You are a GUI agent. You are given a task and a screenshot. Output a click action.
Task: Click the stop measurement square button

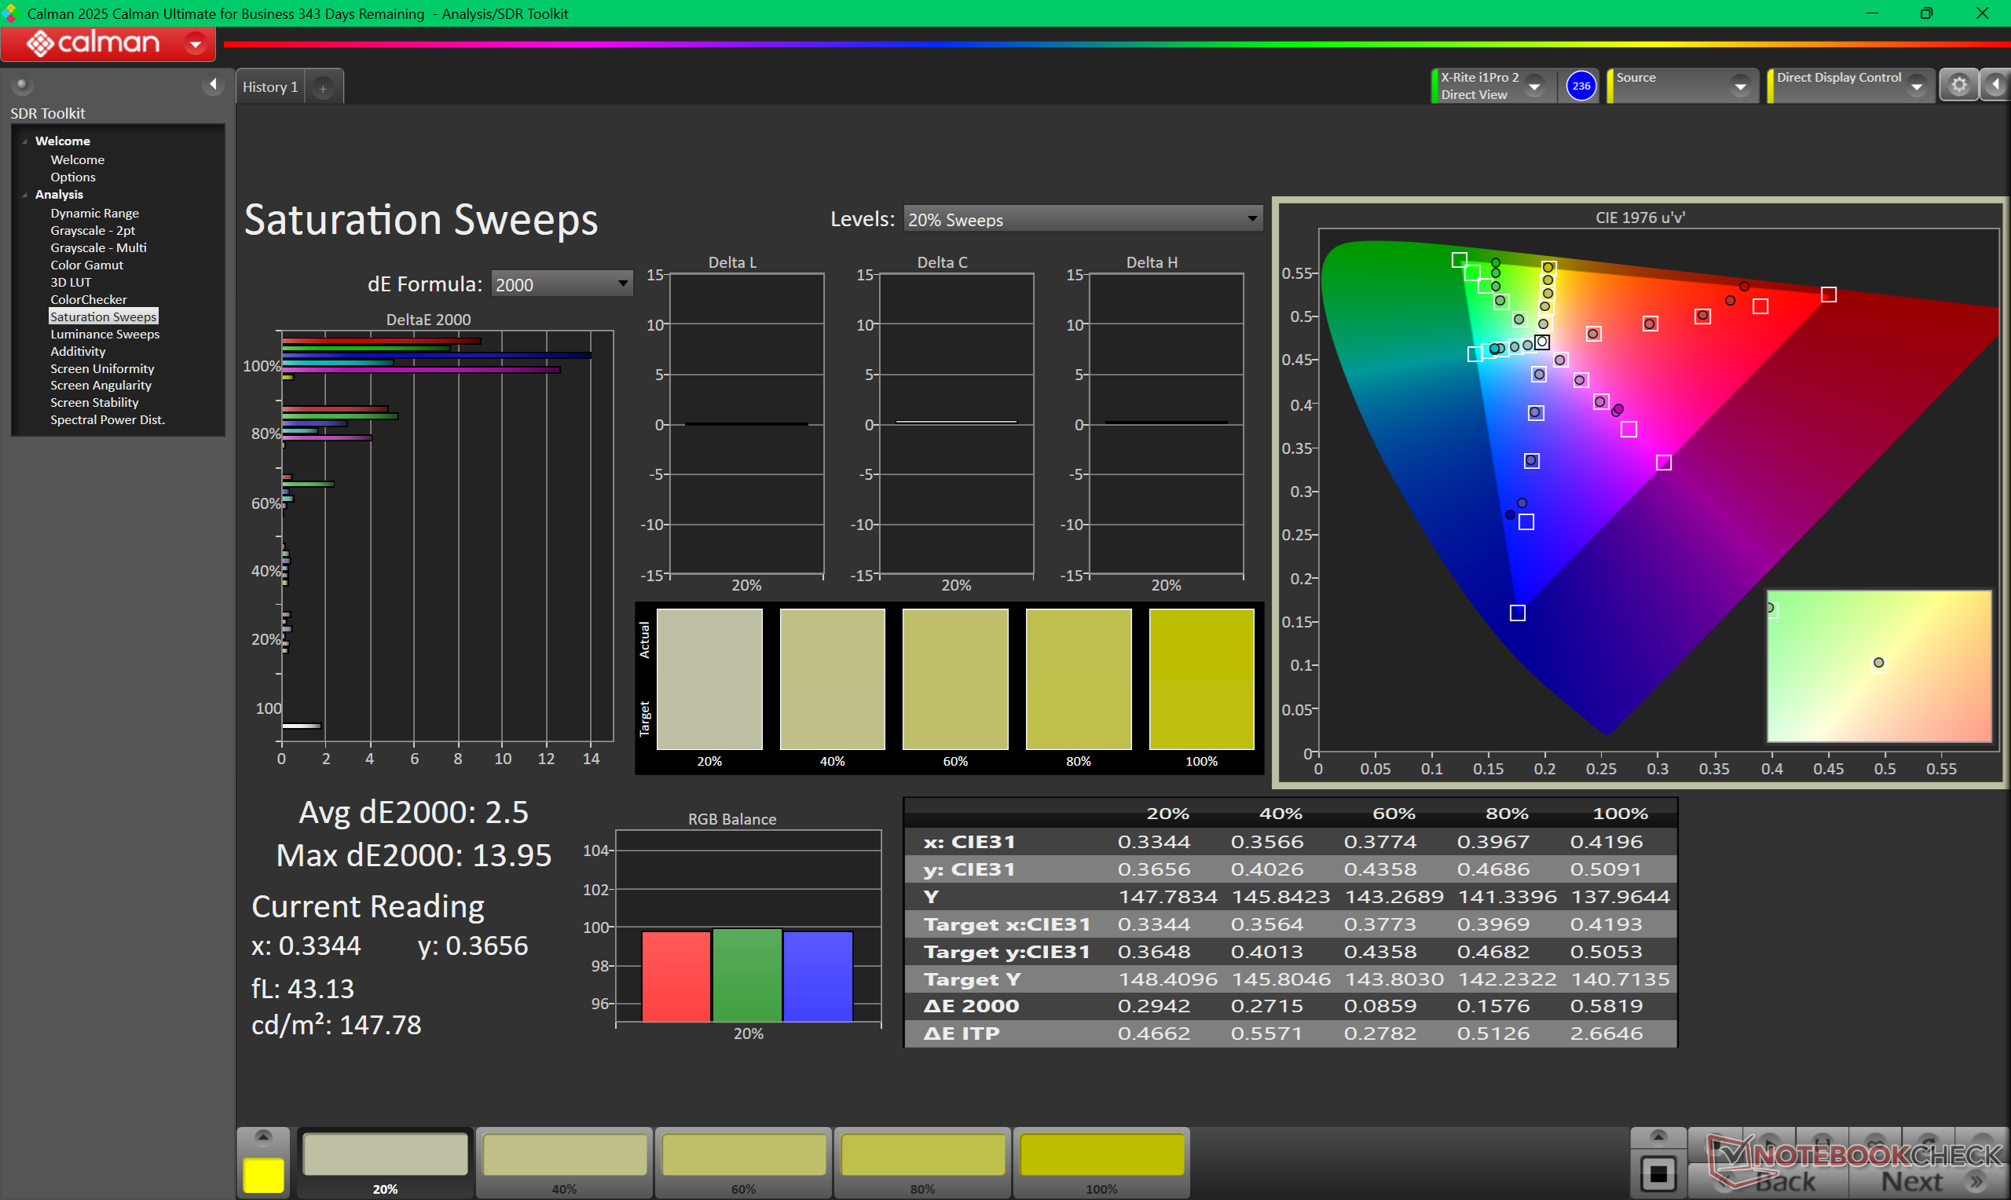click(x=1658, y=1173)
